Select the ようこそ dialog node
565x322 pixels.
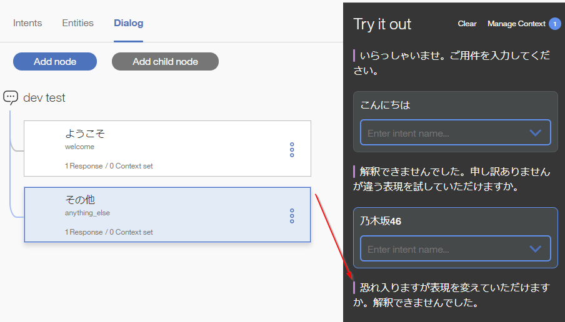167,149
